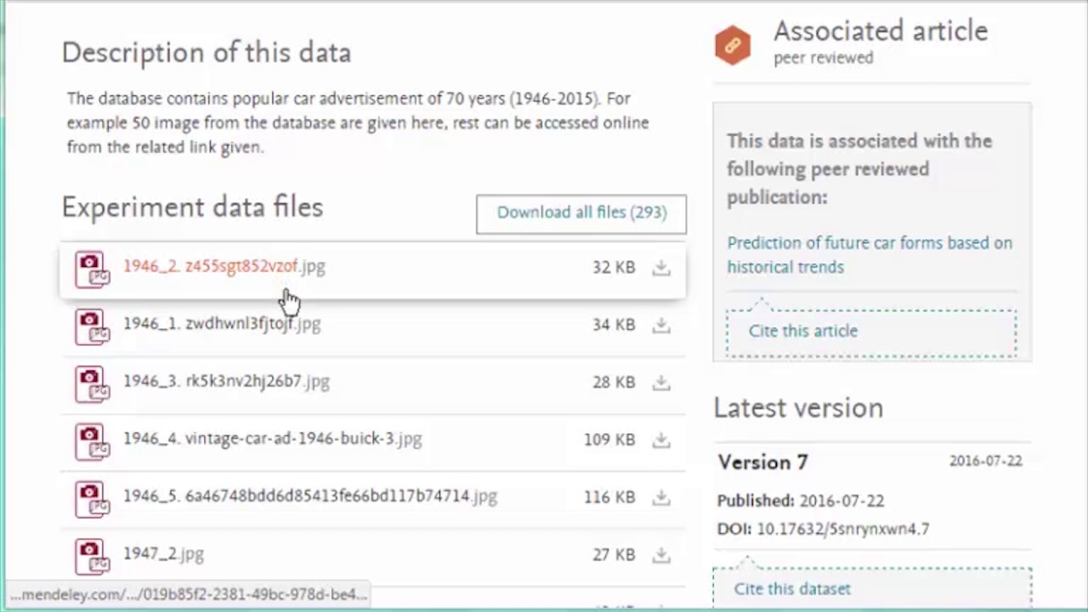Open file 1946_2. z455sgt852vzof.jpg
1088x612 pixels.
click(224, 266)
